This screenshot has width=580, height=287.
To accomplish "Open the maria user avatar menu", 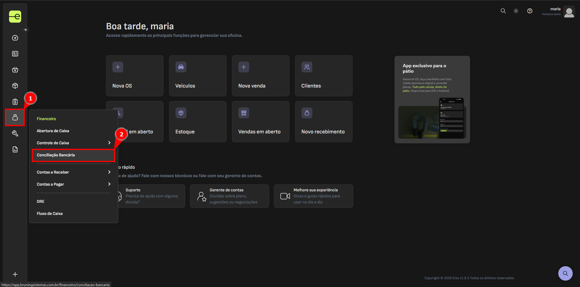I will point(569,12).
